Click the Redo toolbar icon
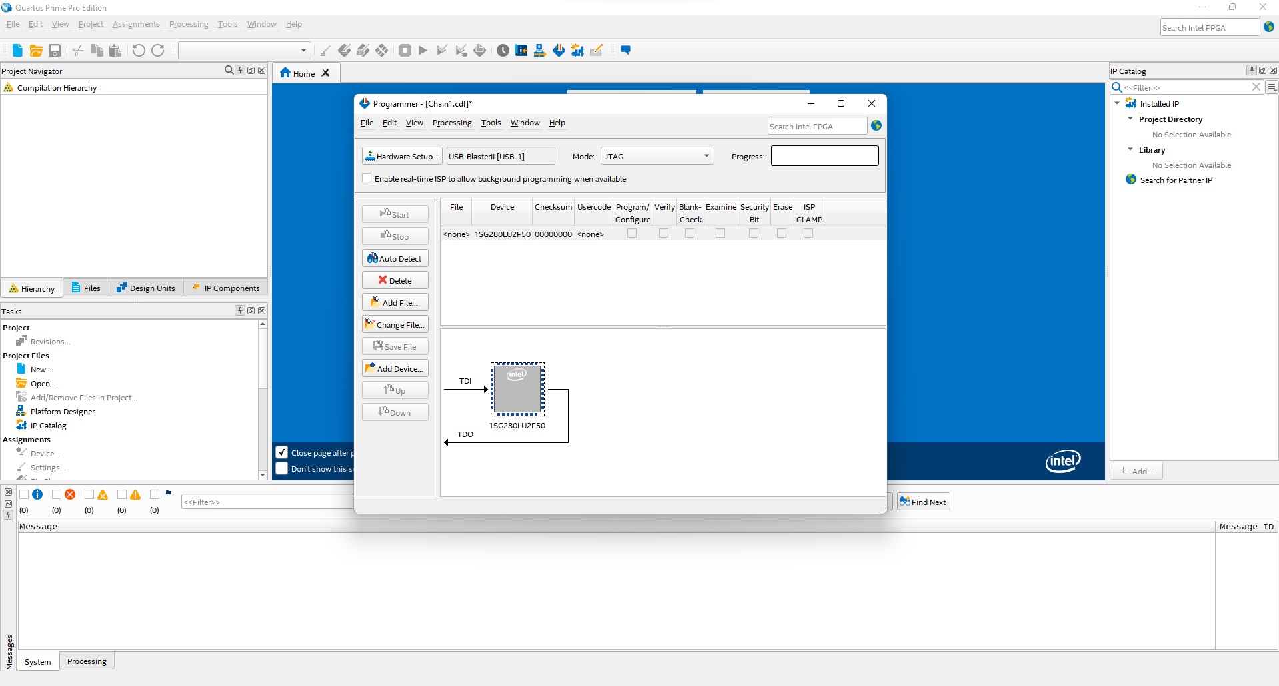The width and height of the screenshot is (1279, 686). tap(158, 50)
